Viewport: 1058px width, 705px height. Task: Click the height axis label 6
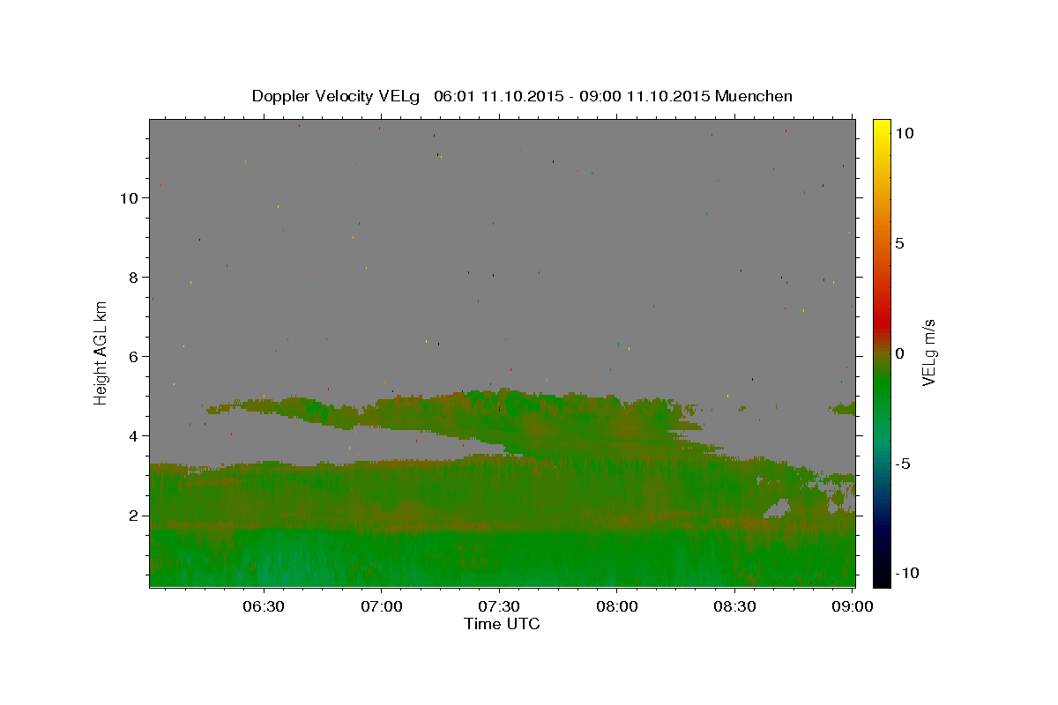click(x=133, y=357)
